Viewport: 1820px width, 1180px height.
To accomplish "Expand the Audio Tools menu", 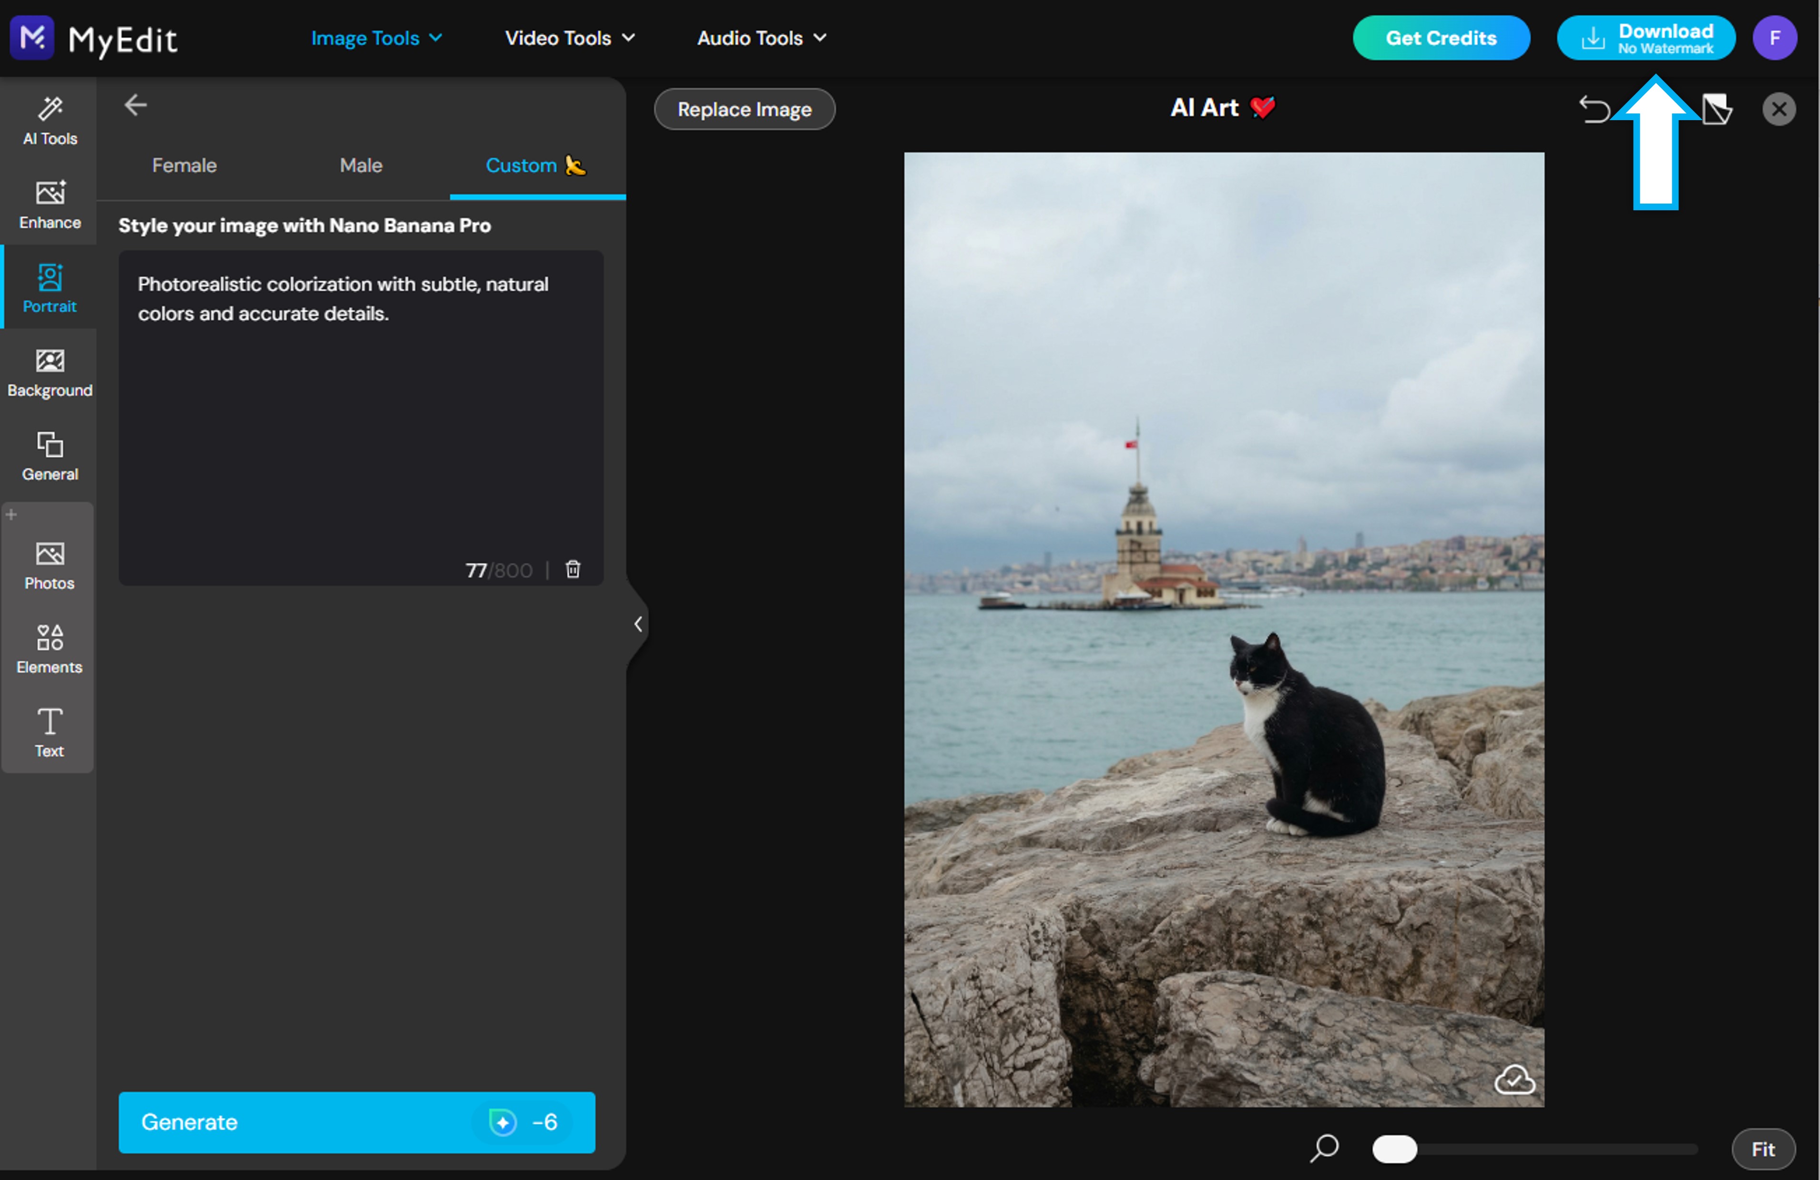I will [760, 38].
